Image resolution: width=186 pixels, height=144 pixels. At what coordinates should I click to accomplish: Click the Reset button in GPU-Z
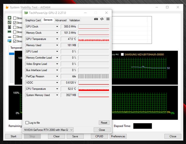pos(104,123)
